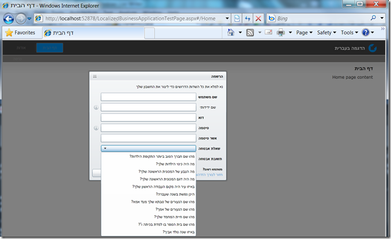Click the browser Back button

tap(9, 18)
